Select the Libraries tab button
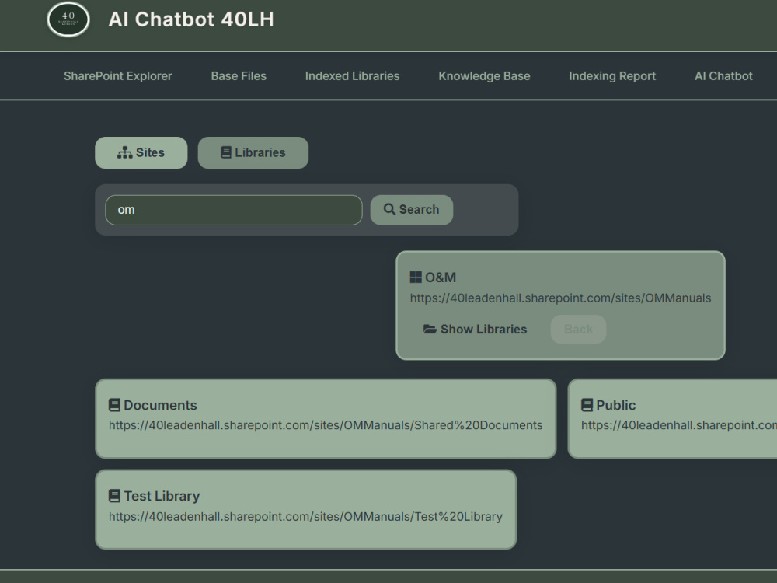 253,152
